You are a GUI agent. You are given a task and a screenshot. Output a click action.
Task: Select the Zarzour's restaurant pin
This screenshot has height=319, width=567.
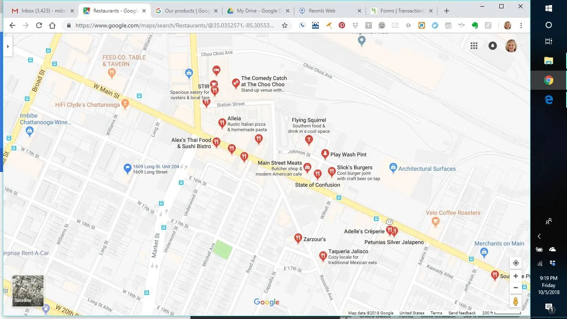click(x=298, y=238)
